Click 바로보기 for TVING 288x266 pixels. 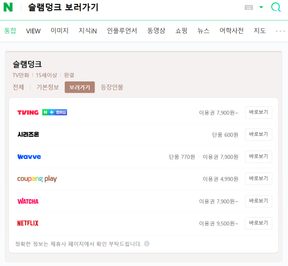tap(259, 112)
